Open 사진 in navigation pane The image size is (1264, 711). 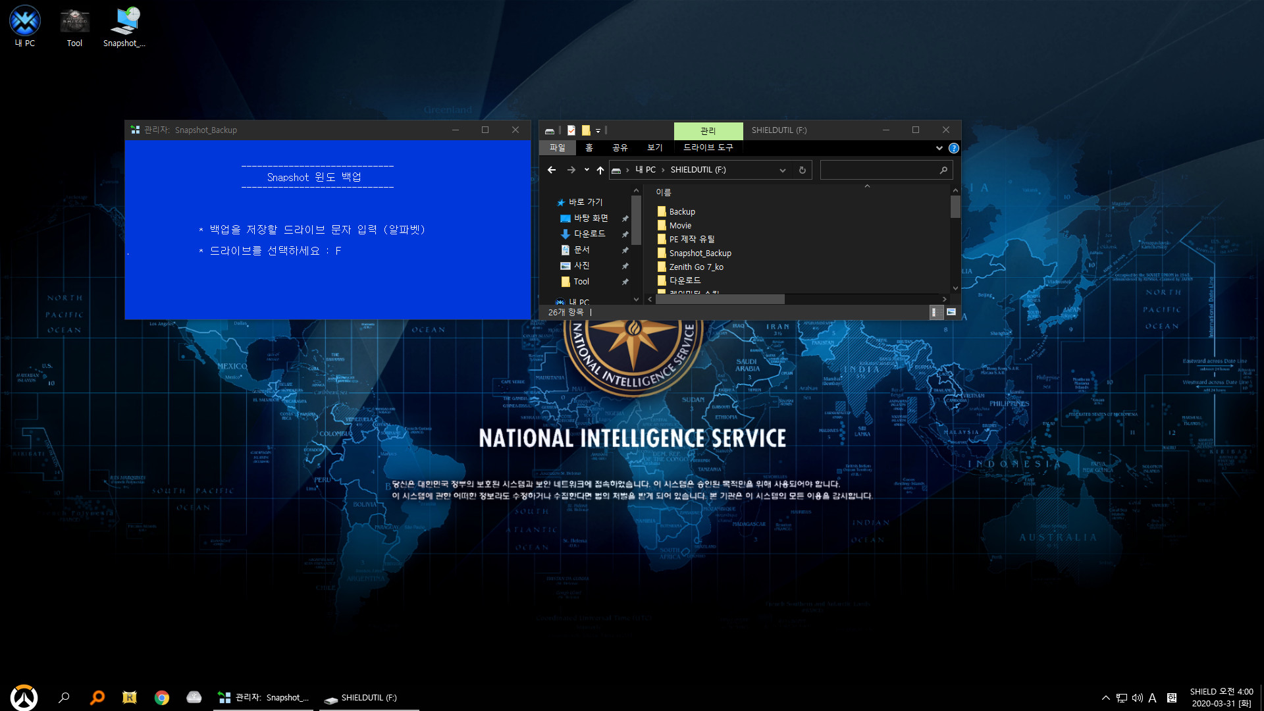click(x=575, y=265)
